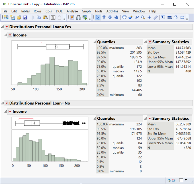Click the binoculars search icon

click(78, 17)
